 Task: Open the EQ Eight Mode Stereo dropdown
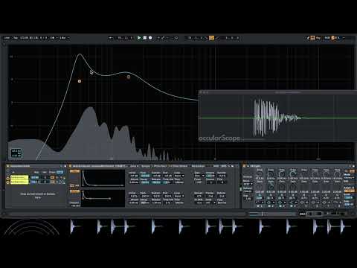click(349, 178)
